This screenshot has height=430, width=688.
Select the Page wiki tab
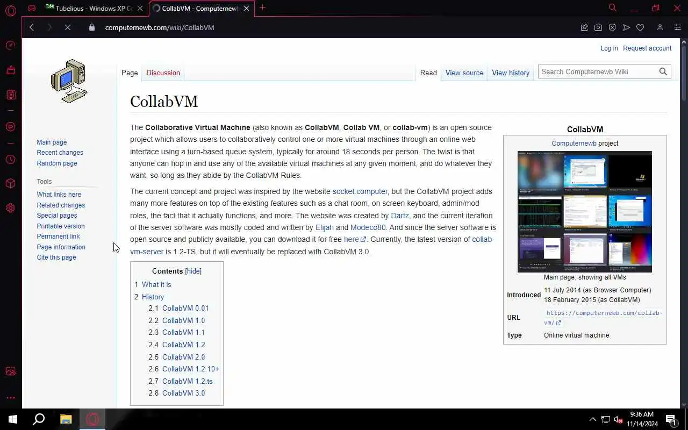pos(130,73)
